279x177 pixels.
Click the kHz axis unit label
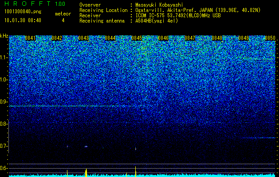point(4,36)
